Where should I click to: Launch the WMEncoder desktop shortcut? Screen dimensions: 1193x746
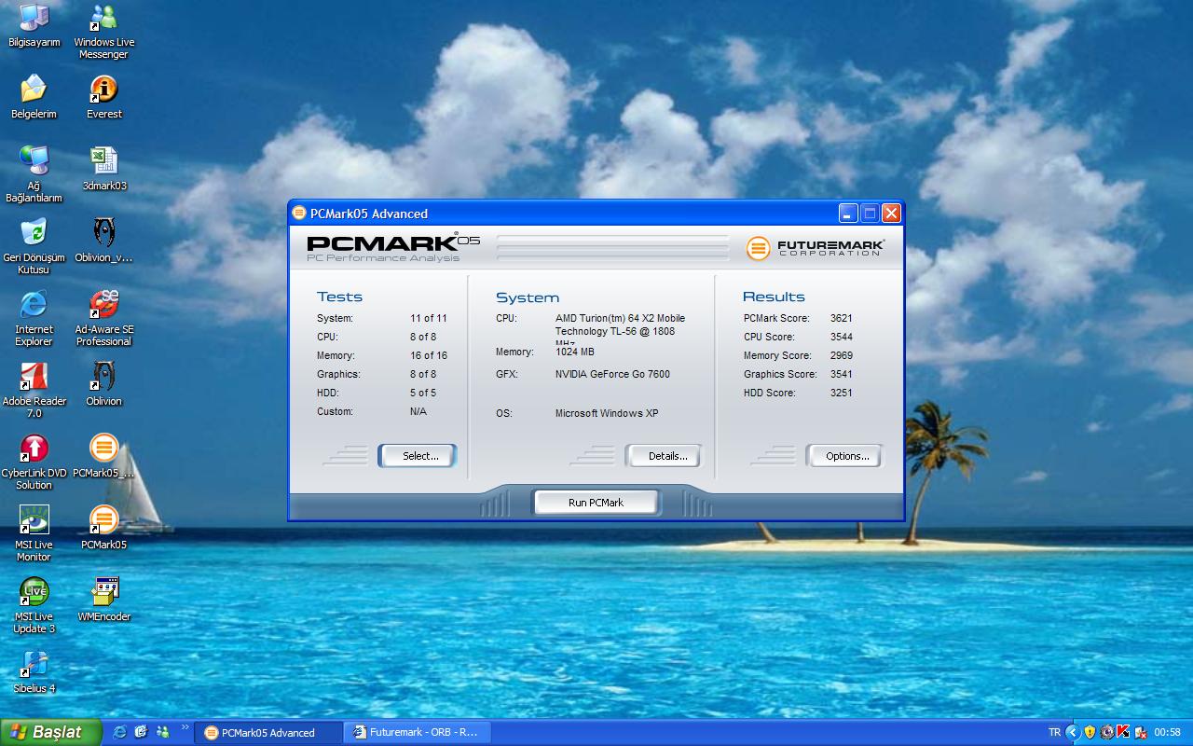103,600
